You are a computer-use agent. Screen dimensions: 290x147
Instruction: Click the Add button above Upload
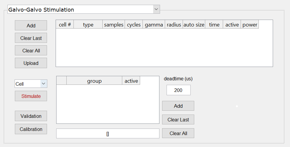[31, 26]
